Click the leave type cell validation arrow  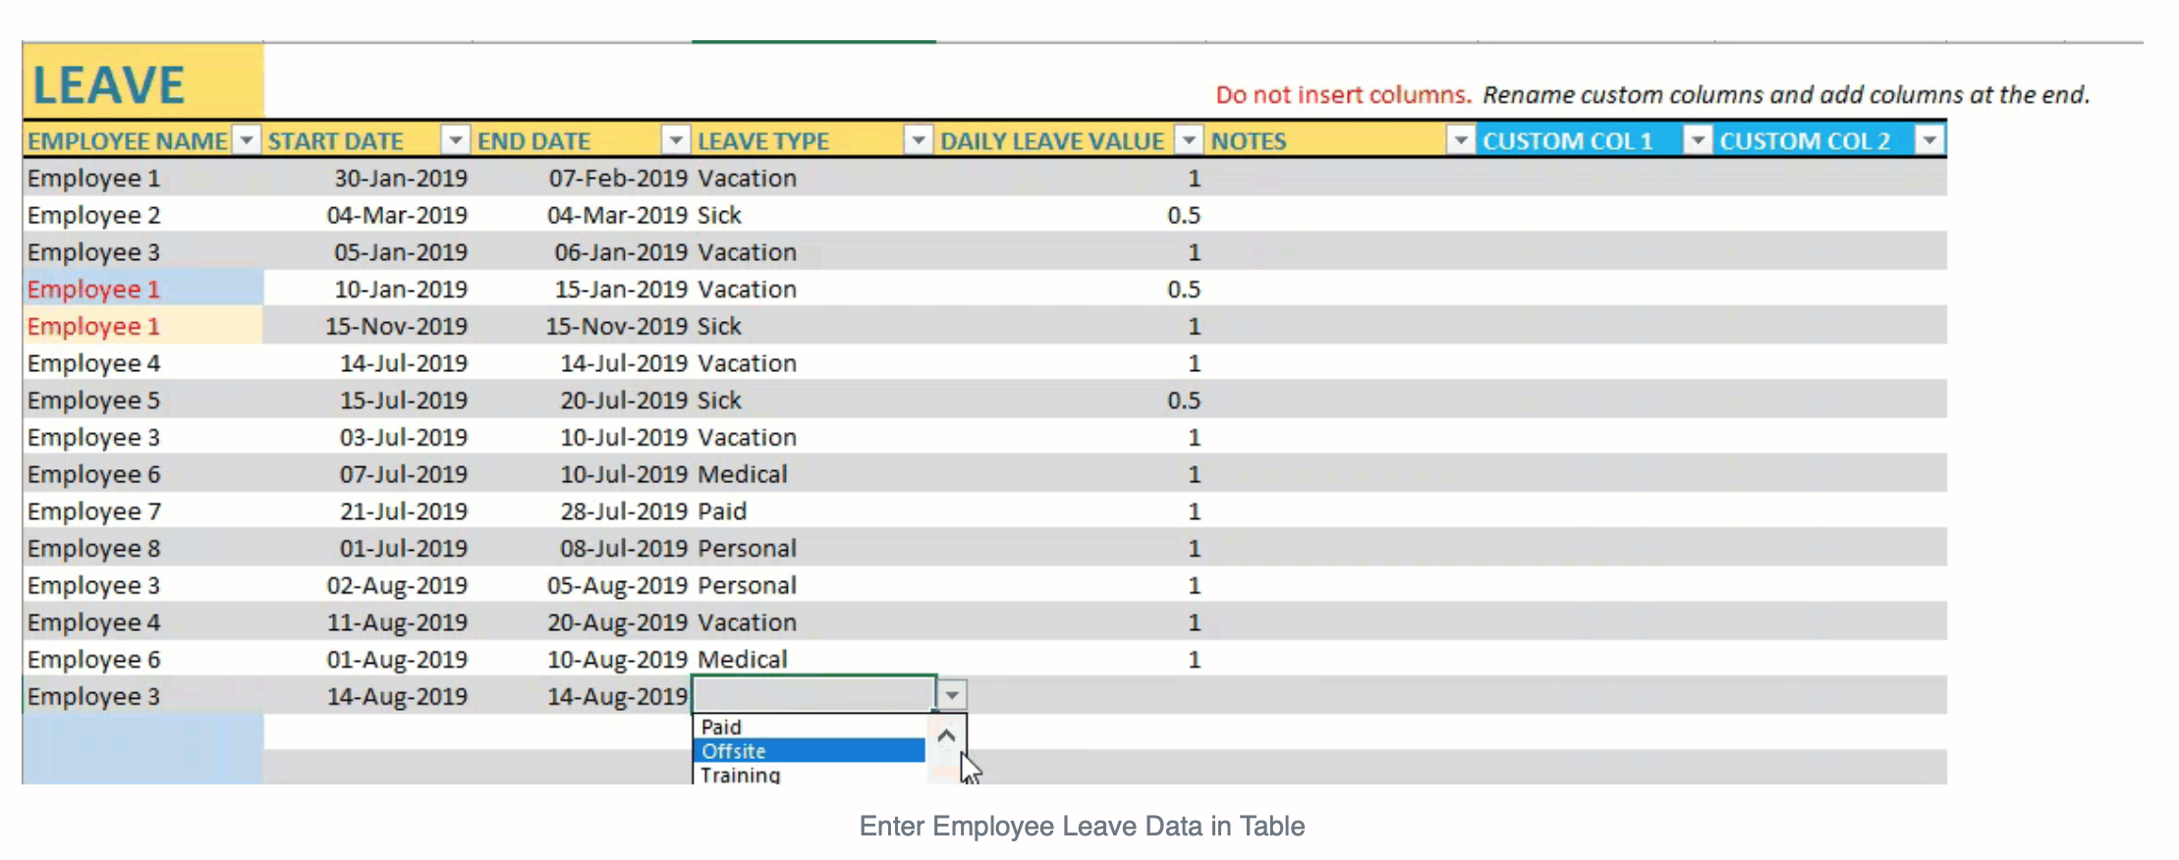pos(952,695)
